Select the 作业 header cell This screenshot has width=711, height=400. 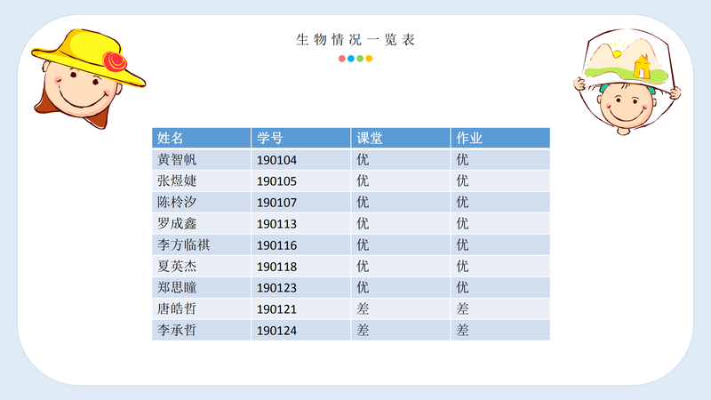(x=500, y=138)
